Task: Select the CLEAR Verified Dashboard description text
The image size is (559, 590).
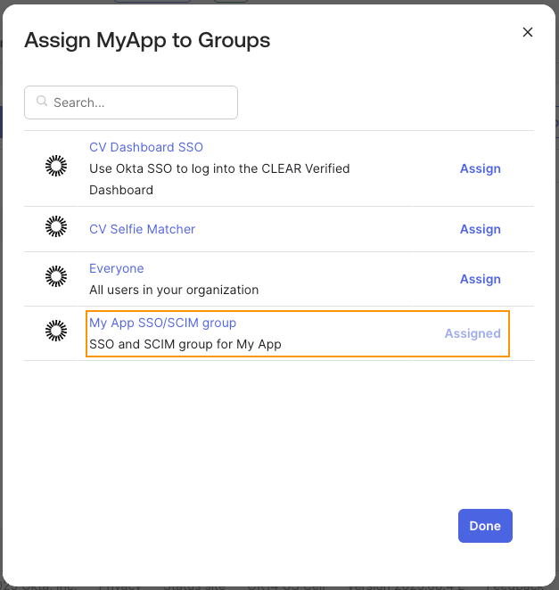Action: [219, 179]
